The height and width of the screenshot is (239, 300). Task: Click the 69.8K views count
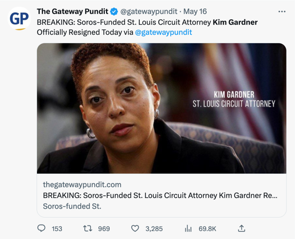(x=207, y=229)
